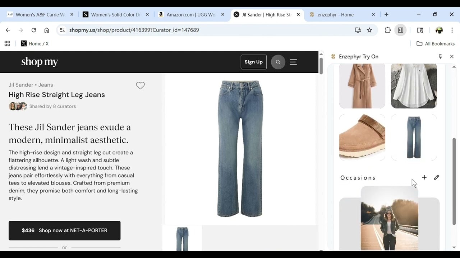Click the High Rise Straight Leg Jeans title
This screenshot has height=258, width=460.
[x=57, y=95]
